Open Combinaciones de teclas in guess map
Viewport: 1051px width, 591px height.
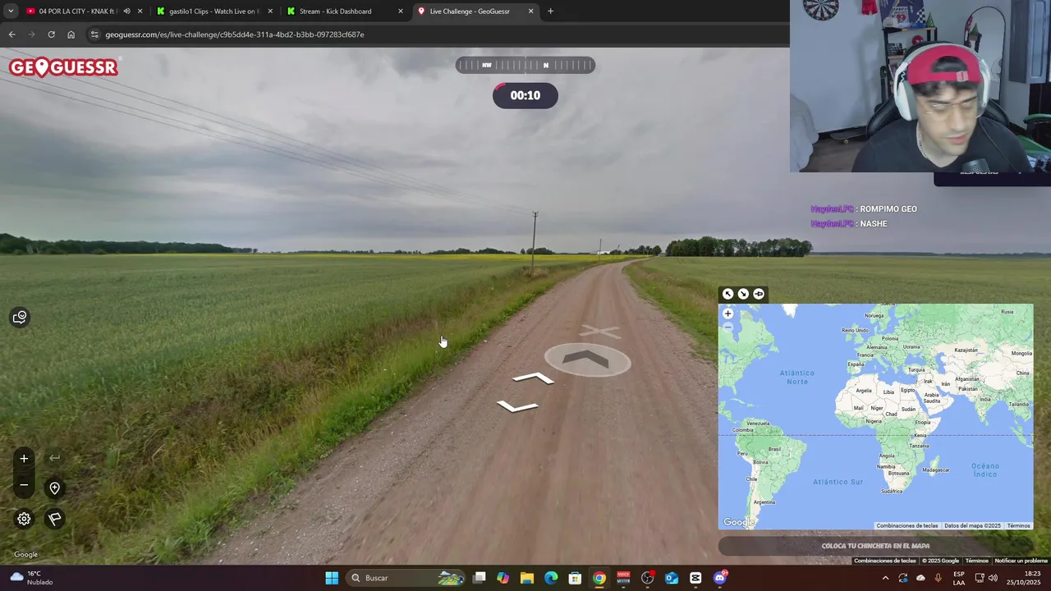(x=906, y=525)
